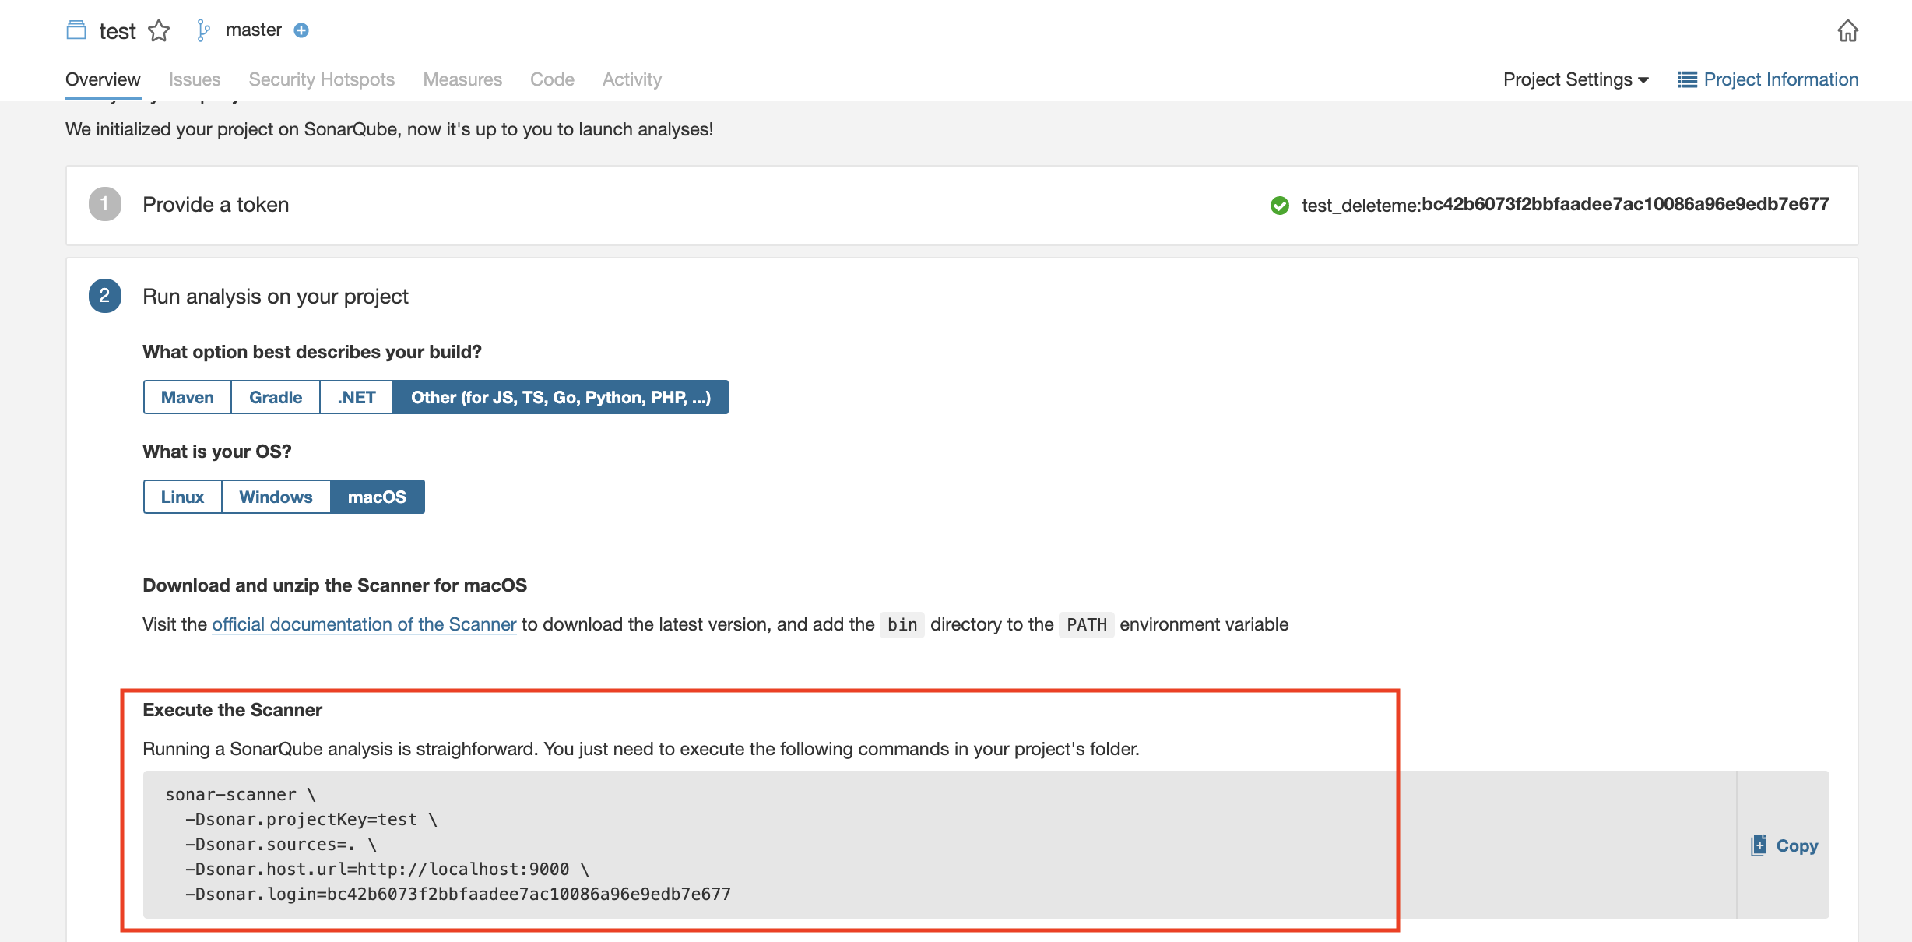
Task: Click the Provide a token step header
Action: [216, 205]
